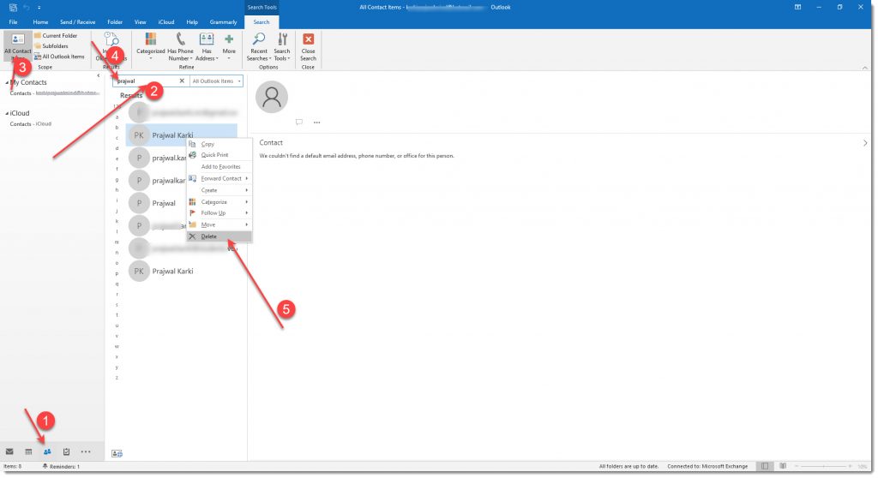Choose Add to Favorites in context menu
The height and width of the screenshot is (478, 878).
point(219,167)
